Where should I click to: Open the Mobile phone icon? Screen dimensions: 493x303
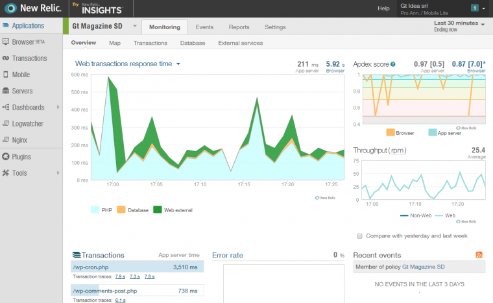(6, 75)
